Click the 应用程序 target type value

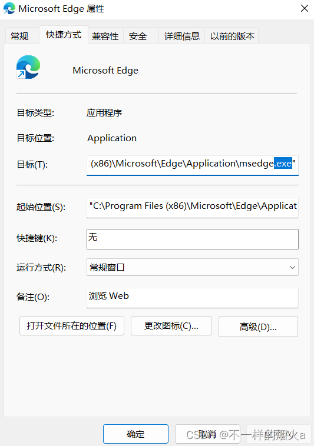104,113
